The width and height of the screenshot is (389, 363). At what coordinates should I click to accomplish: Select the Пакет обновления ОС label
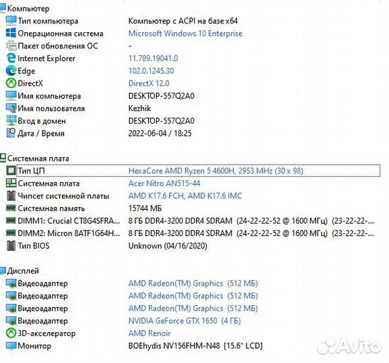tap(58, 46)
